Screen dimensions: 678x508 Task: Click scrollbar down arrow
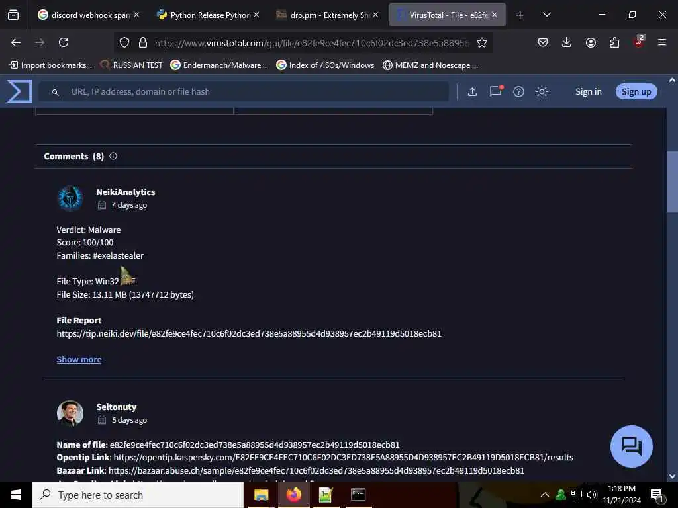coord(672,476)
